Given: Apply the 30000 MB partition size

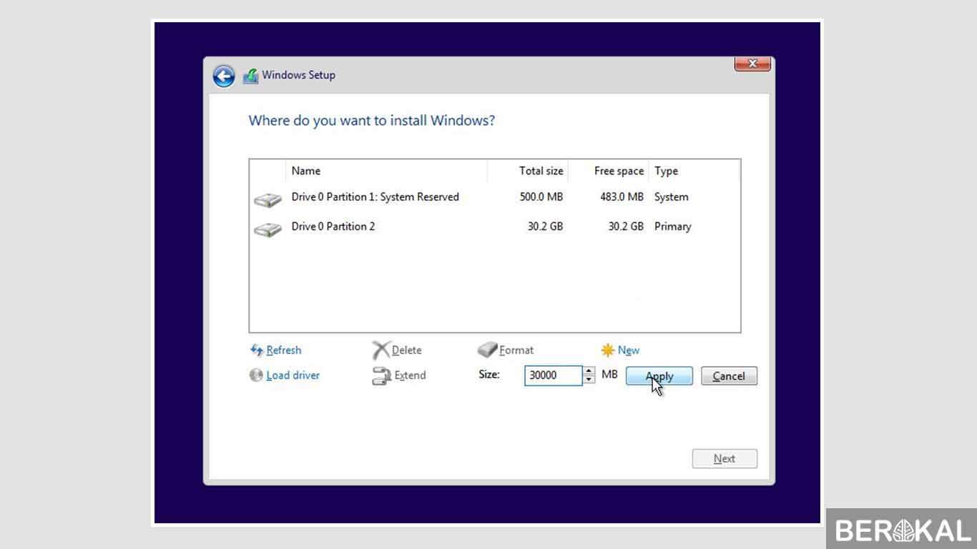Looking at the screenshot, I should [659, 376].
